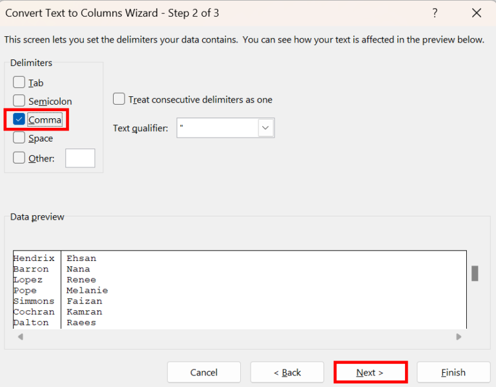
Task: Click the Text qualifier combo box field
Action: coord(217,128)
